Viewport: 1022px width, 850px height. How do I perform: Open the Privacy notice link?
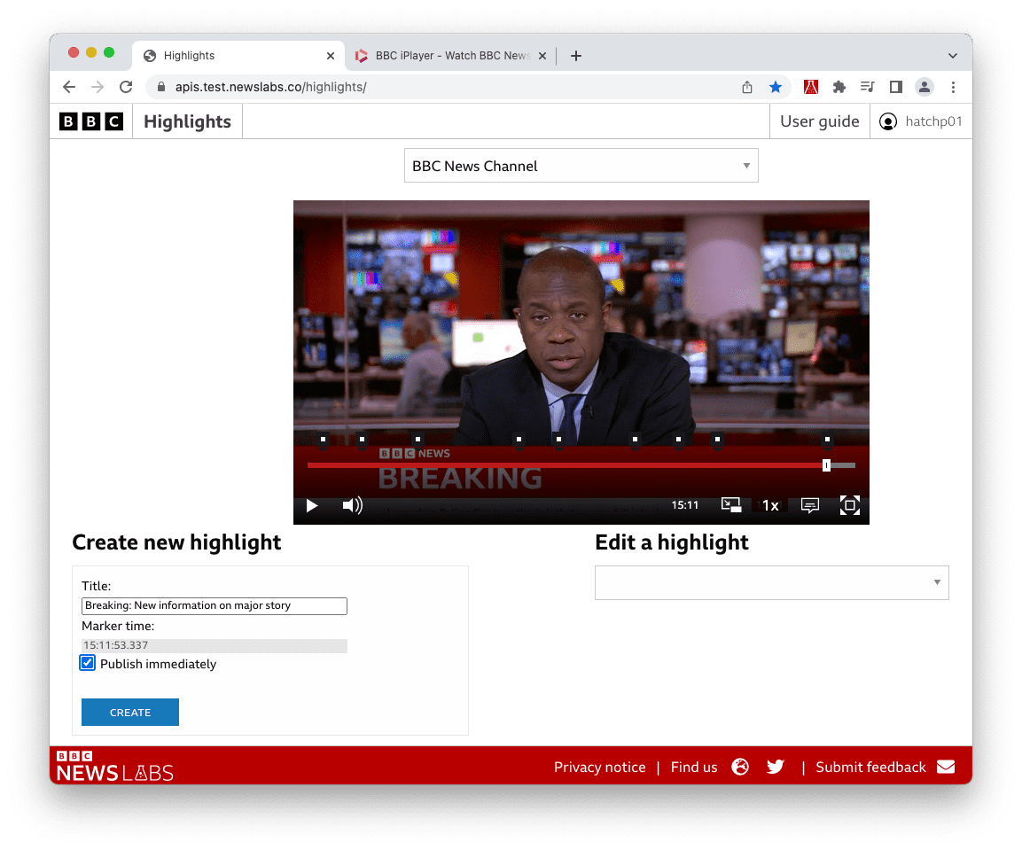tap(600, 768)
